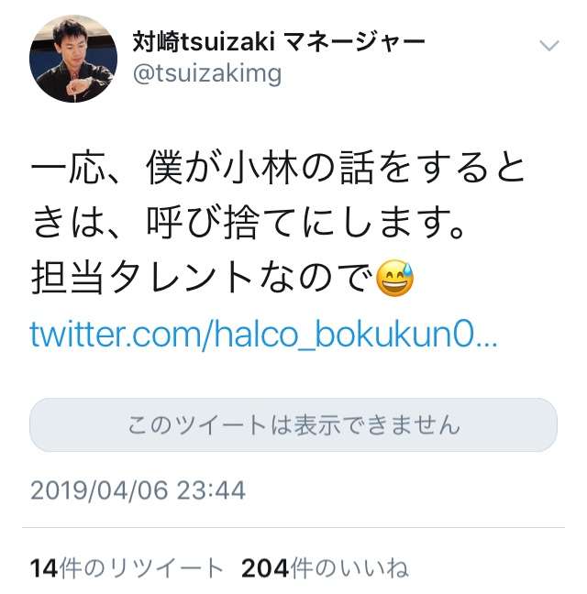Tap the word 小林 in the tweet
Viewport: 587px width, 594px height.
tap(260, 168)
